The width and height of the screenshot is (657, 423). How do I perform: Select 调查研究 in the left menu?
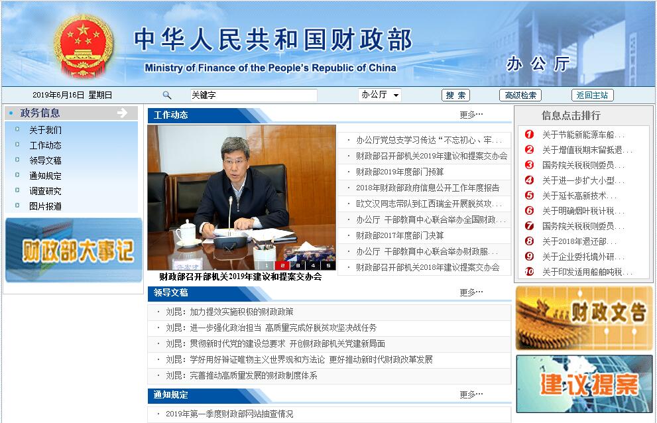(x=45, y=191)
